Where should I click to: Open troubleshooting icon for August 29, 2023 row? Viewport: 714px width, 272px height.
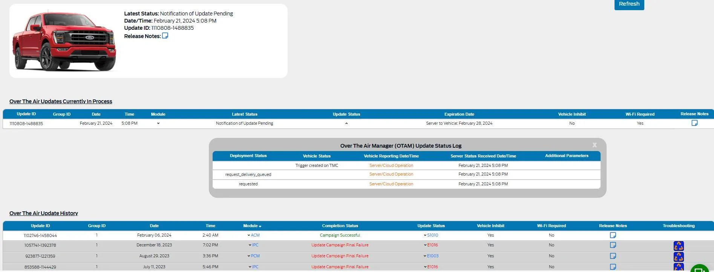tap(679, 257)
